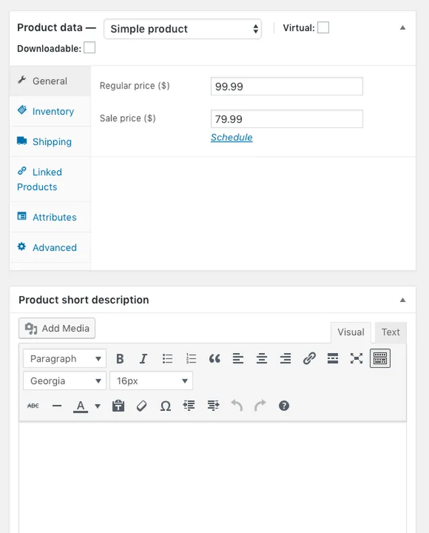Open the text color picker arrow
The height and width of the screenshot is (533, 429).
98,406
